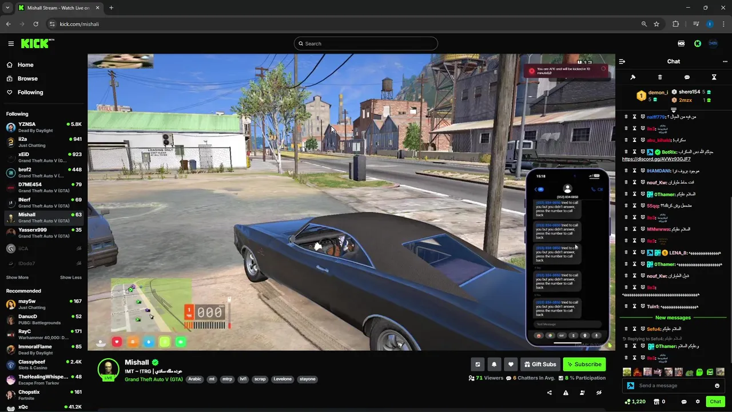Screen dimensions: 732x412
Task: Click the green Subscribe button
Action: (x=584, y=364)
